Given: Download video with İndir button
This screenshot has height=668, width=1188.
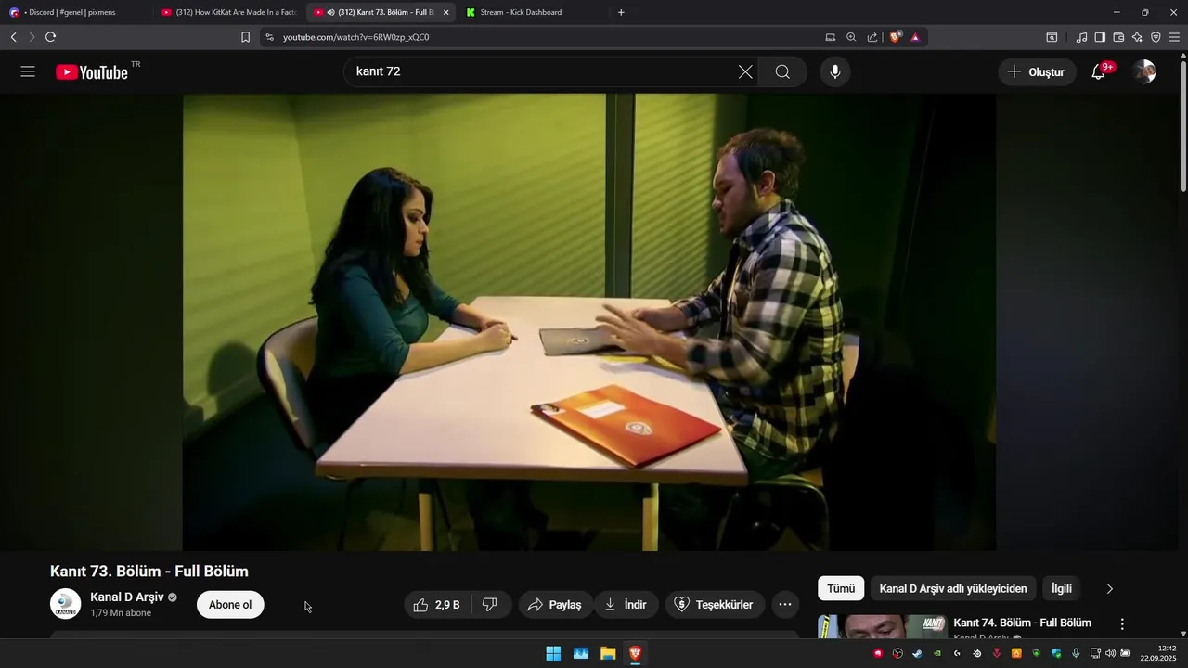Looking at the screenshot, I should 626,605.
